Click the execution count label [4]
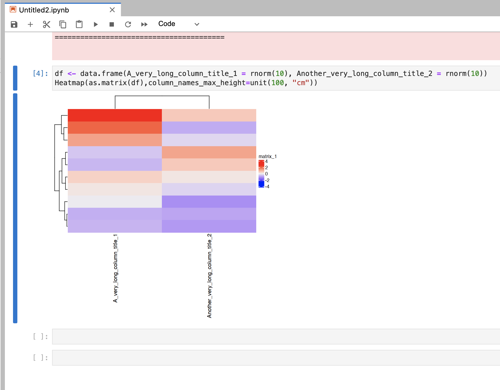Screen dimensions: 500x390 (40, 73)
